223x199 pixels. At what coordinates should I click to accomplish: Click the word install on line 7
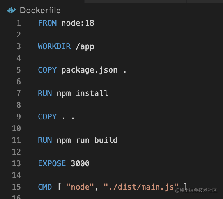pos(92,93)
